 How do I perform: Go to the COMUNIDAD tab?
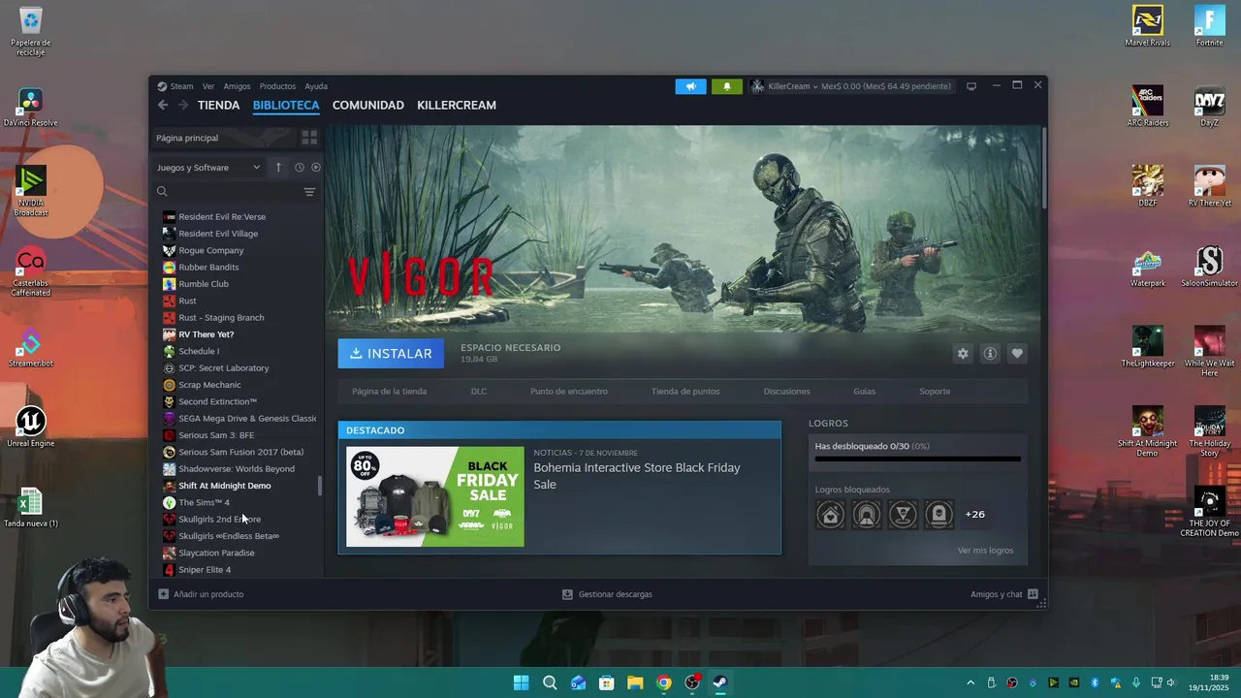click(368, 105)
